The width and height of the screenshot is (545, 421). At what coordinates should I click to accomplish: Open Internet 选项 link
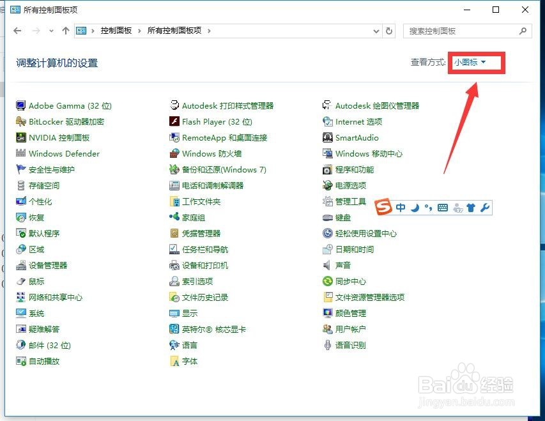358,121
